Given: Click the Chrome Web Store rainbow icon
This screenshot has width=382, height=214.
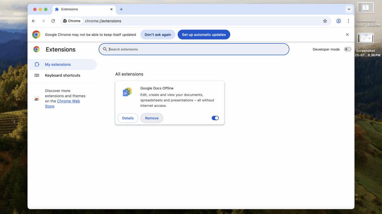Looking at the screenshot, I should tap(37, 99).
